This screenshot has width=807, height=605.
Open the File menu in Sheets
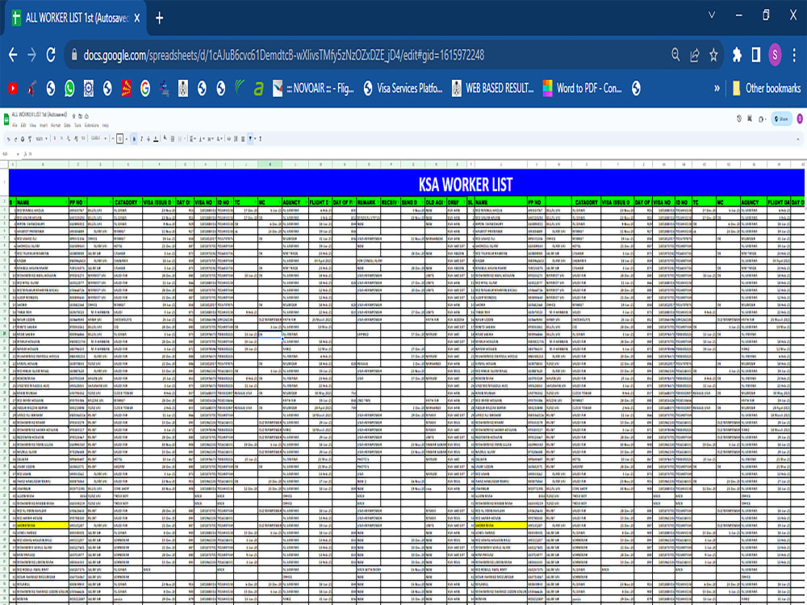pos(15,126)
